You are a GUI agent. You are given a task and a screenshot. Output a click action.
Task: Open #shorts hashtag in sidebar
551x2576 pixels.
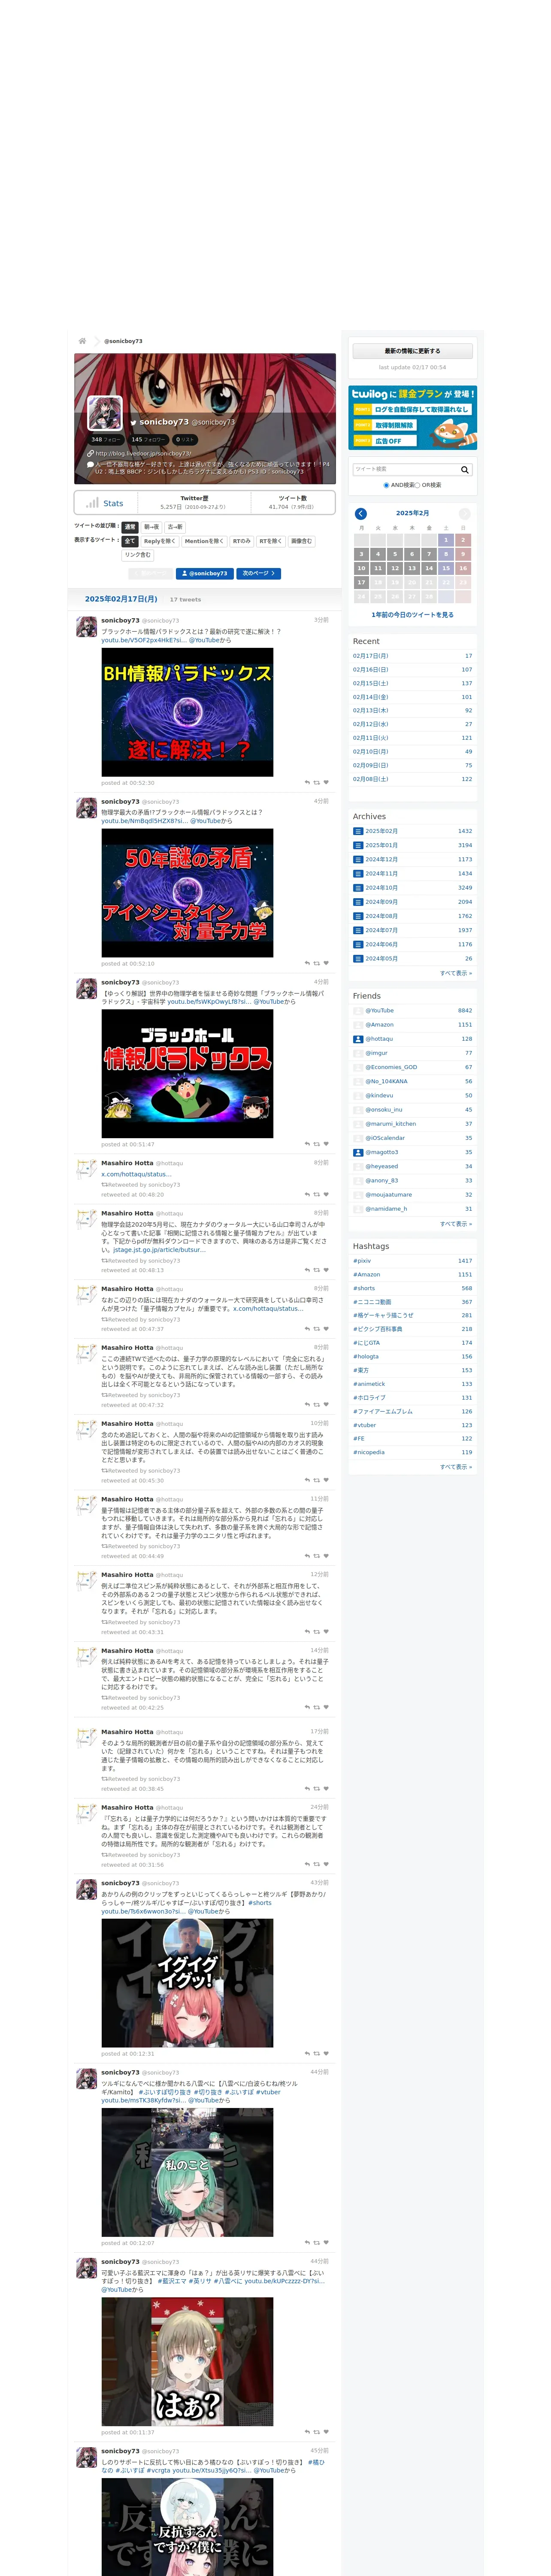tap(364, 1288)
